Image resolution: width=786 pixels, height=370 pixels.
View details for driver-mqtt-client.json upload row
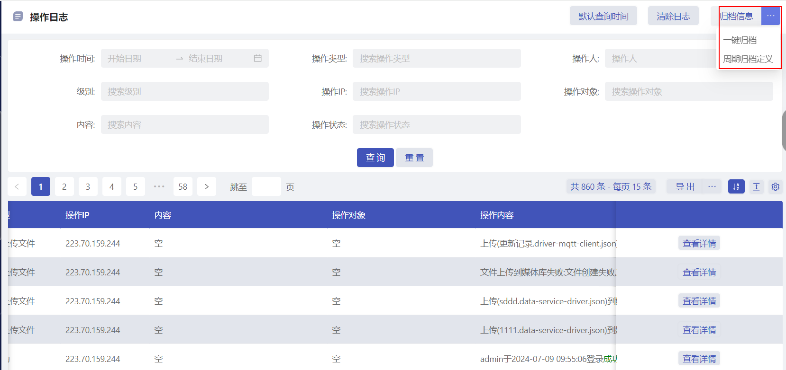tap(699, 243)
